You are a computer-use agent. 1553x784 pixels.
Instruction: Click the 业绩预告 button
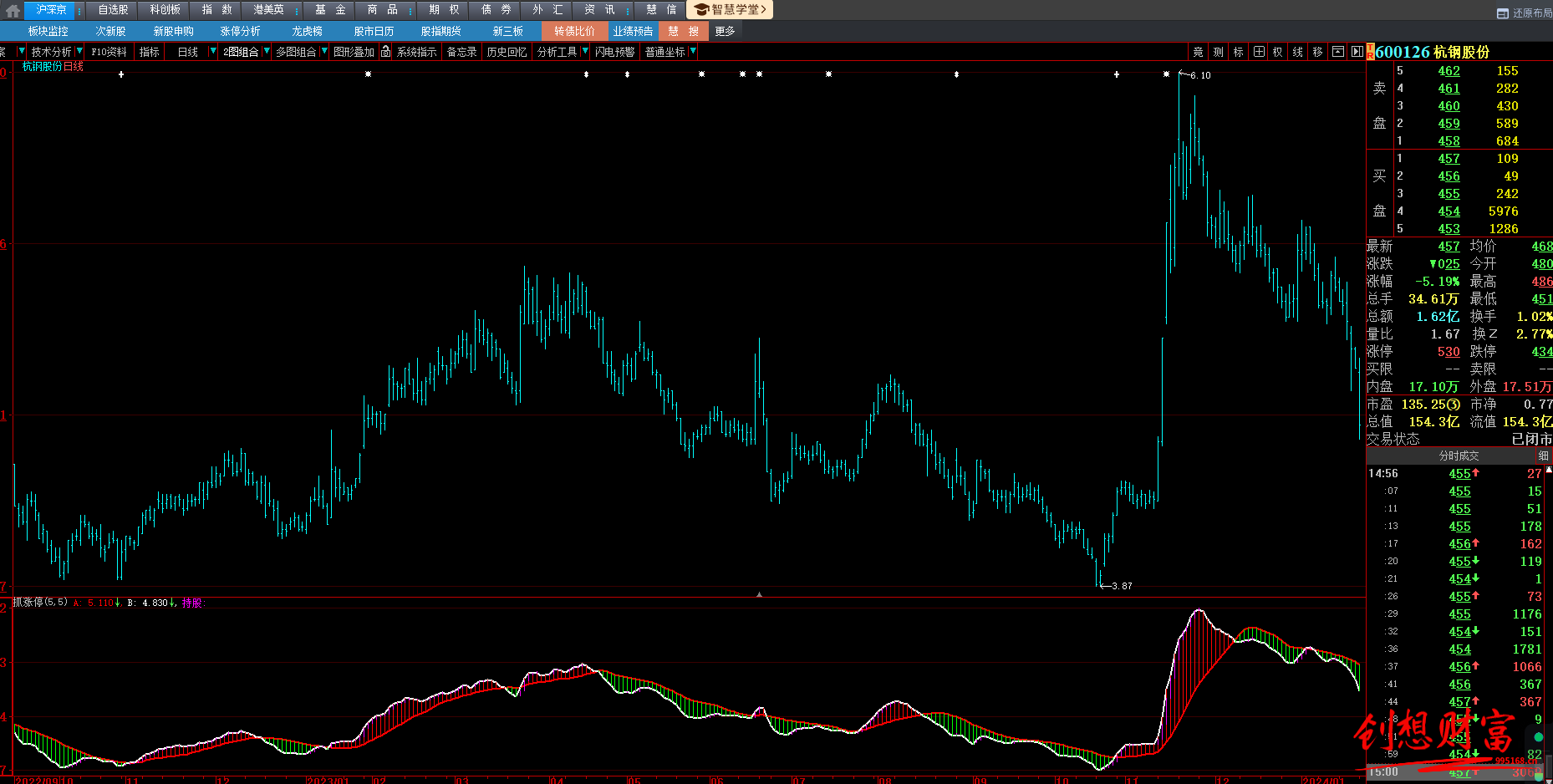(633, 31)
